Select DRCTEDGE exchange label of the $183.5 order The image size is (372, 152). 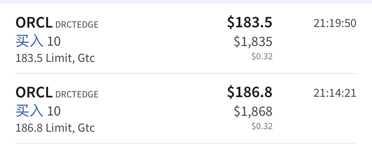[x=77, y=24]
